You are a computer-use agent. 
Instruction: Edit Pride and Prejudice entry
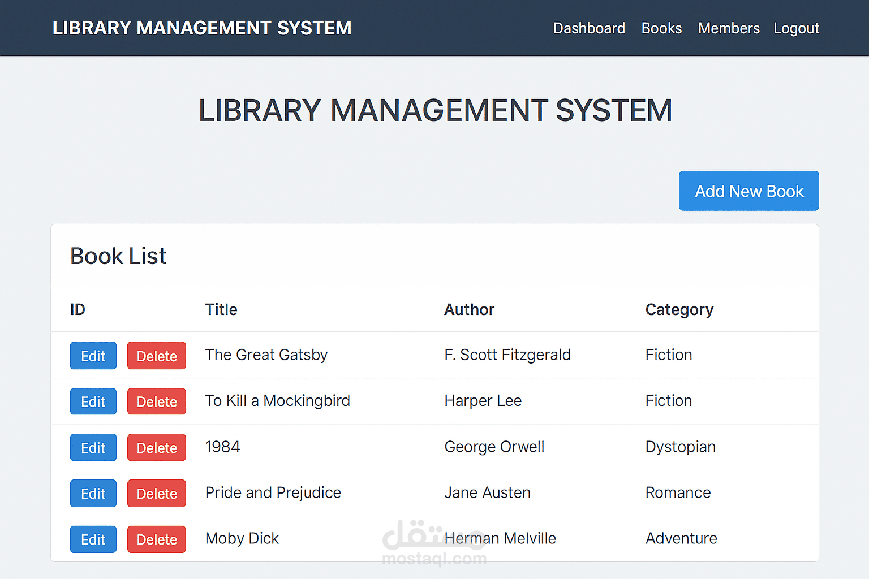point(93,494)
